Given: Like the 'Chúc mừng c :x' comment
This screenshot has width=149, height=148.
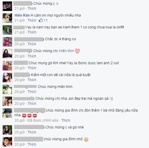Looking at the screenshot, I should click(32, 9).
